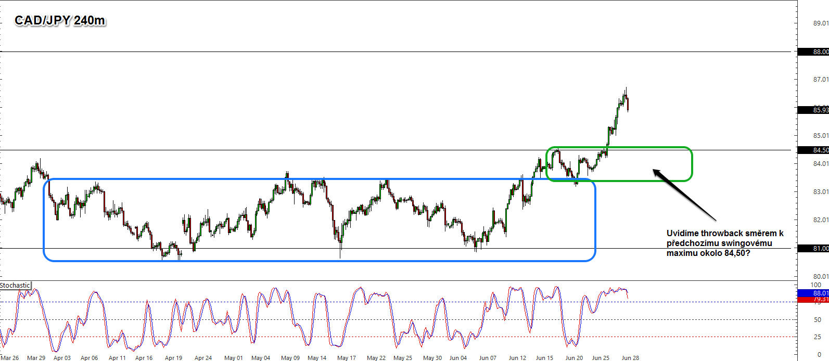Click the Jun 28 date label
This screenshot has width=829, height=361.
631,358
